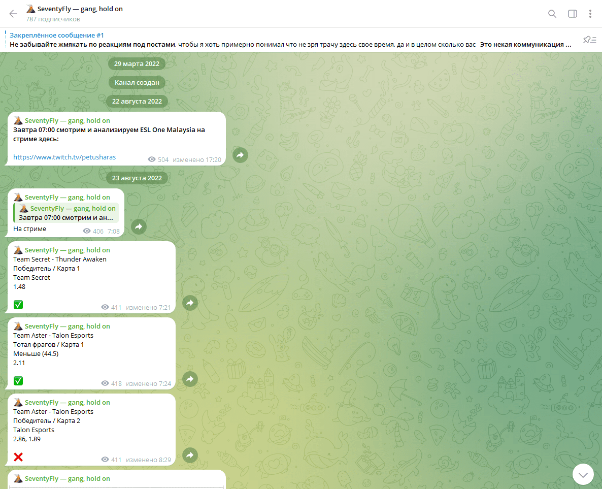Toggle the right sidebar panel icon
This screenshot has height=489, width=602.
(x=572, y=14)
